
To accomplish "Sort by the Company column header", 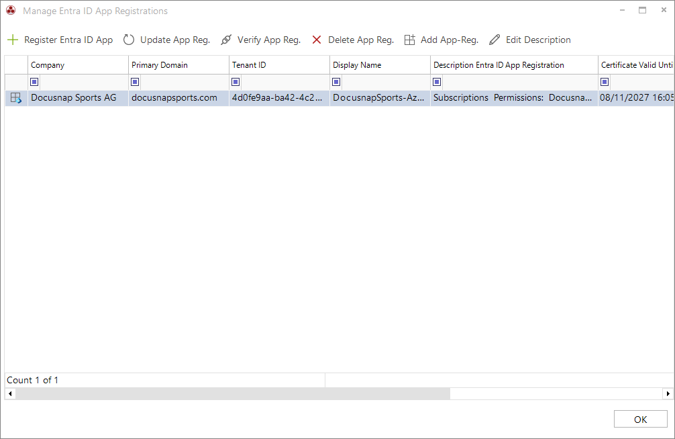I will (x=78, y=65).
